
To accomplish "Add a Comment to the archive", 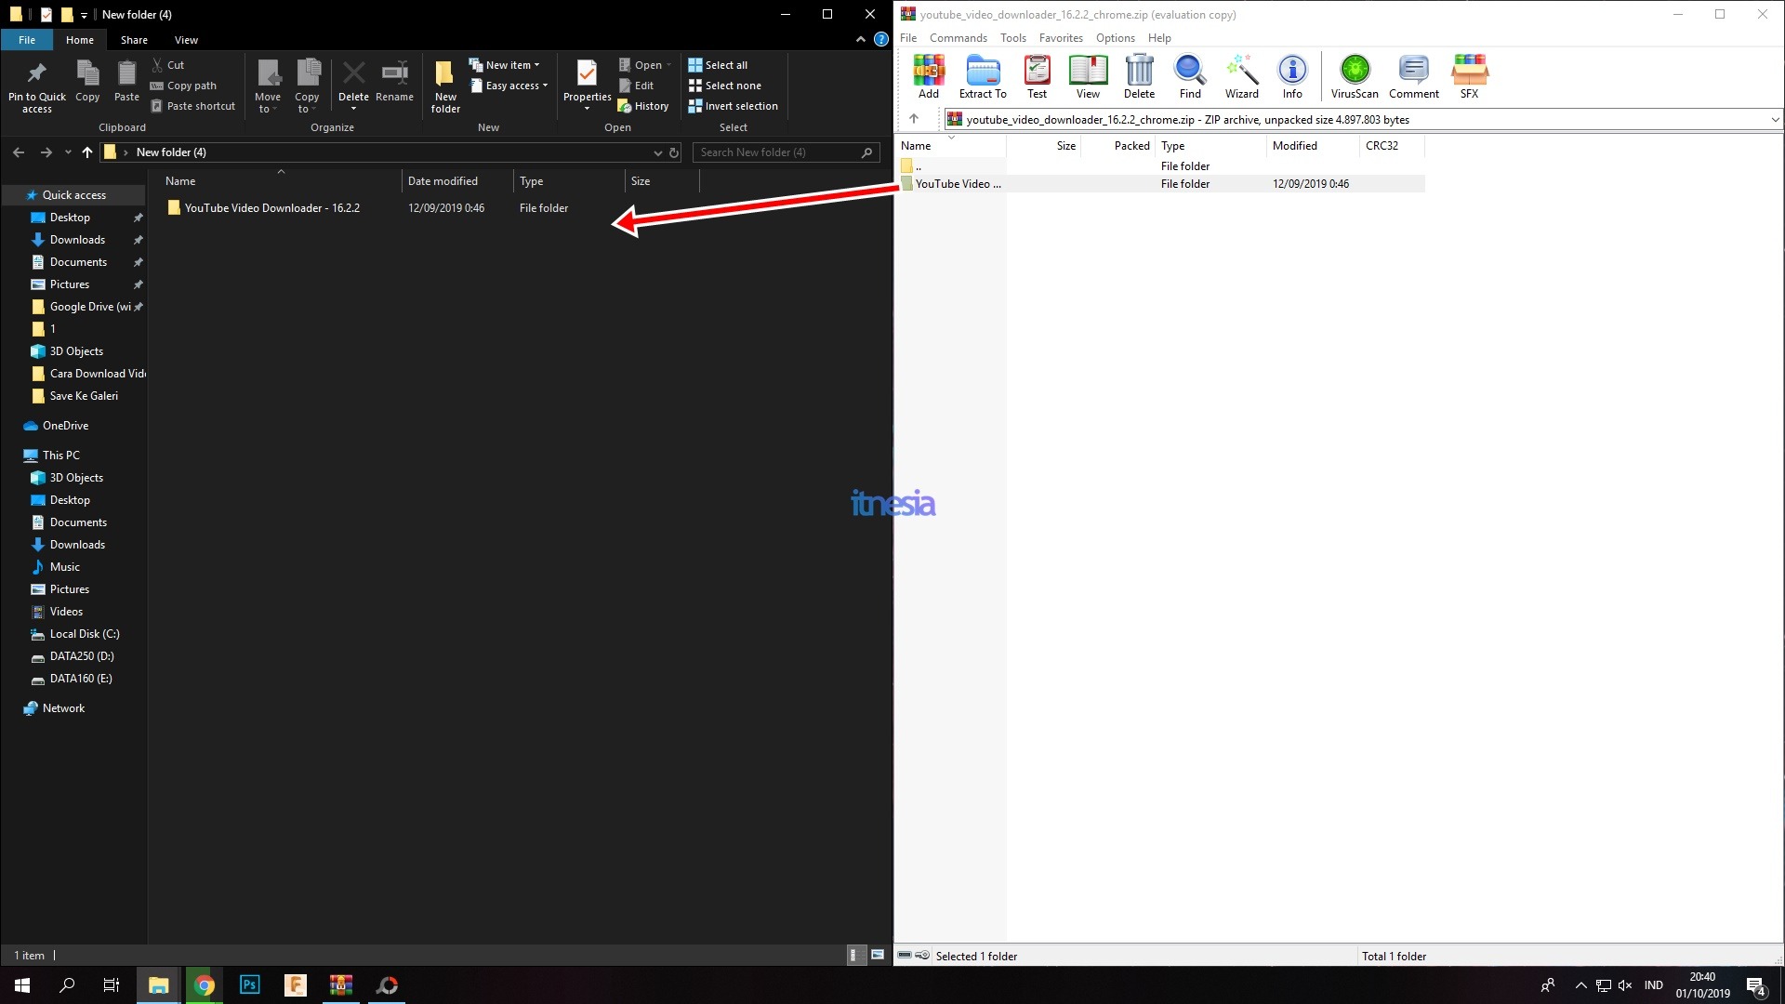I will (1412, 77).
